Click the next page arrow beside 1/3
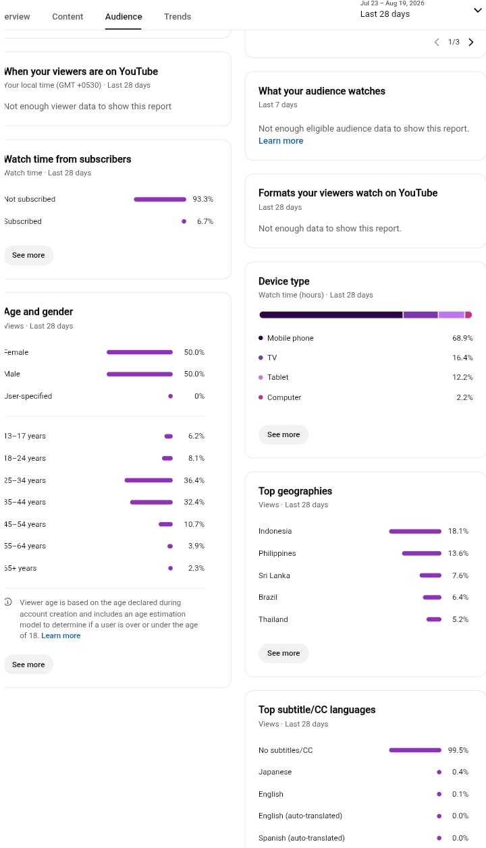The width and height of the screenshot is (486, 848). (471, 42)
